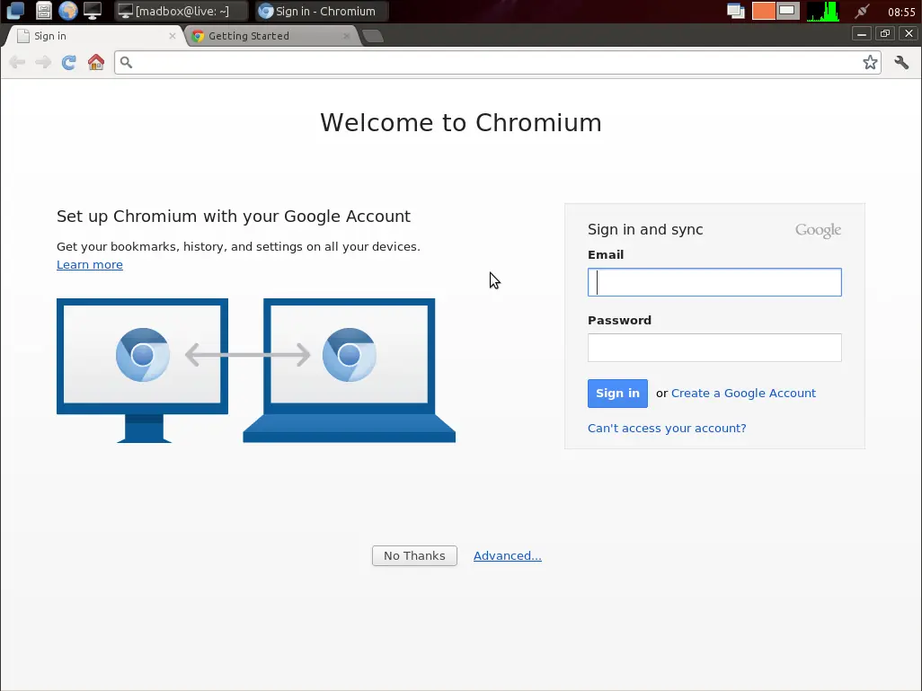
Task: Decline with the No Thanks button
Action: [414, 555]
